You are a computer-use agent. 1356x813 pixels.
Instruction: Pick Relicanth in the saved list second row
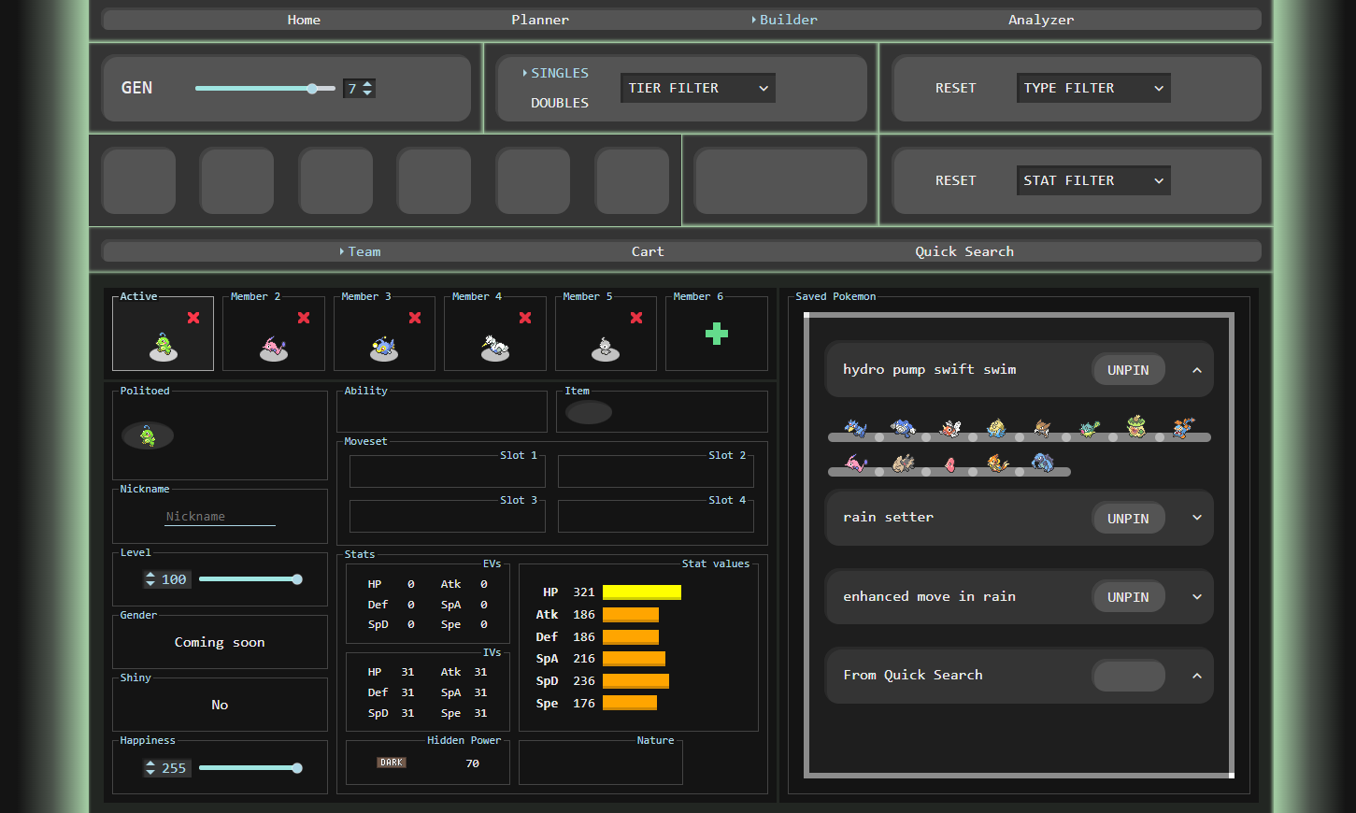click(x=903, y=463)
